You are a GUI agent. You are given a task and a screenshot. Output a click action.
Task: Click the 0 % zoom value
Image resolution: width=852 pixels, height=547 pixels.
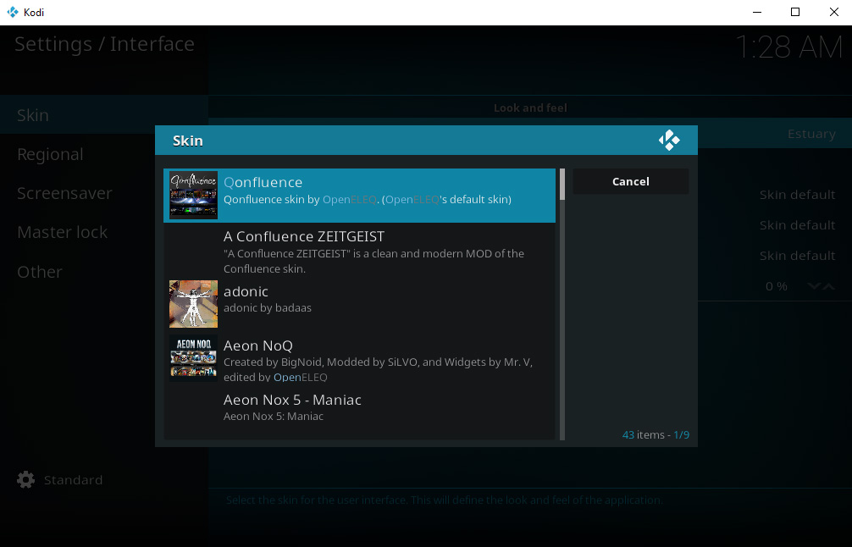coord(776,286)
